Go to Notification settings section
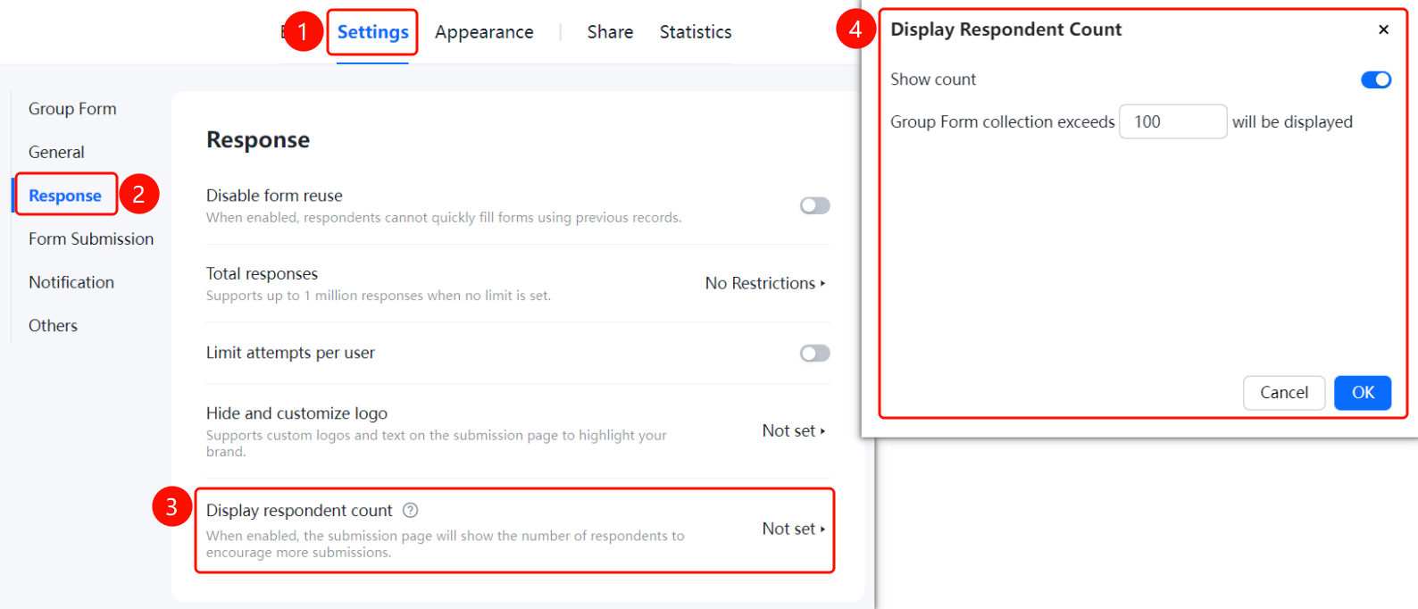1418x609 pixels. point(71,282)
